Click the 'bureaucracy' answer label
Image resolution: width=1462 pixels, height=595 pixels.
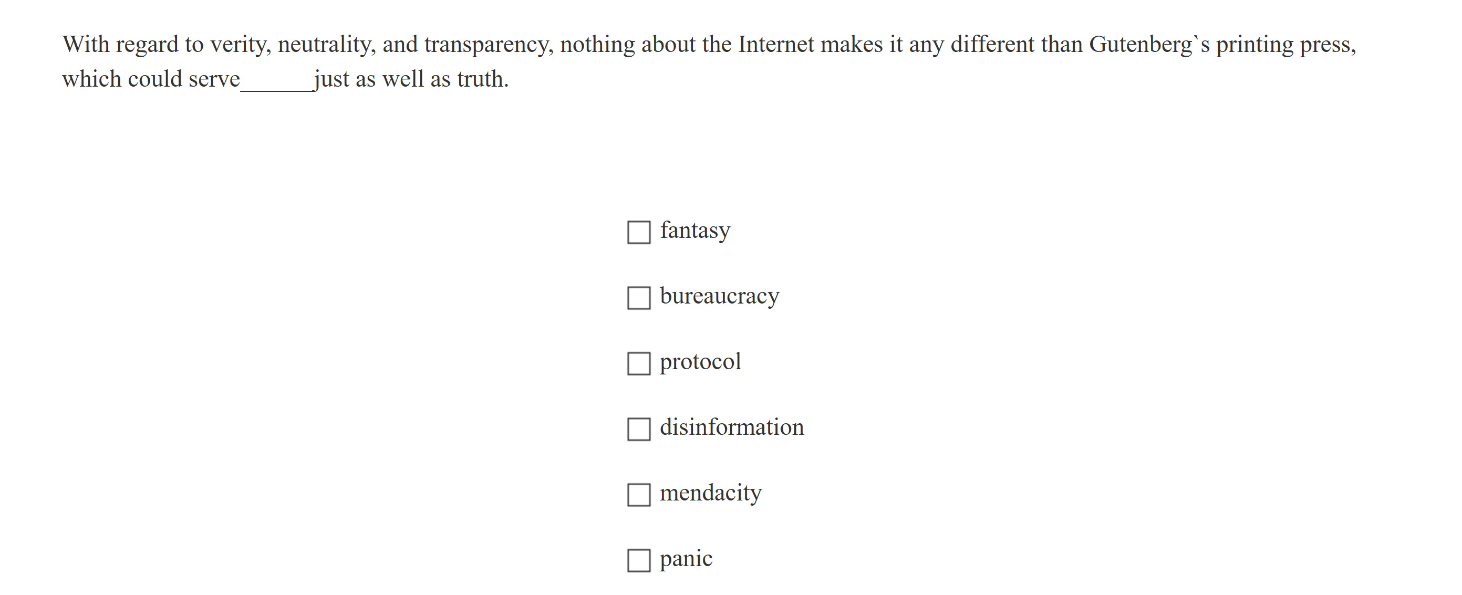tap(719, 296)
